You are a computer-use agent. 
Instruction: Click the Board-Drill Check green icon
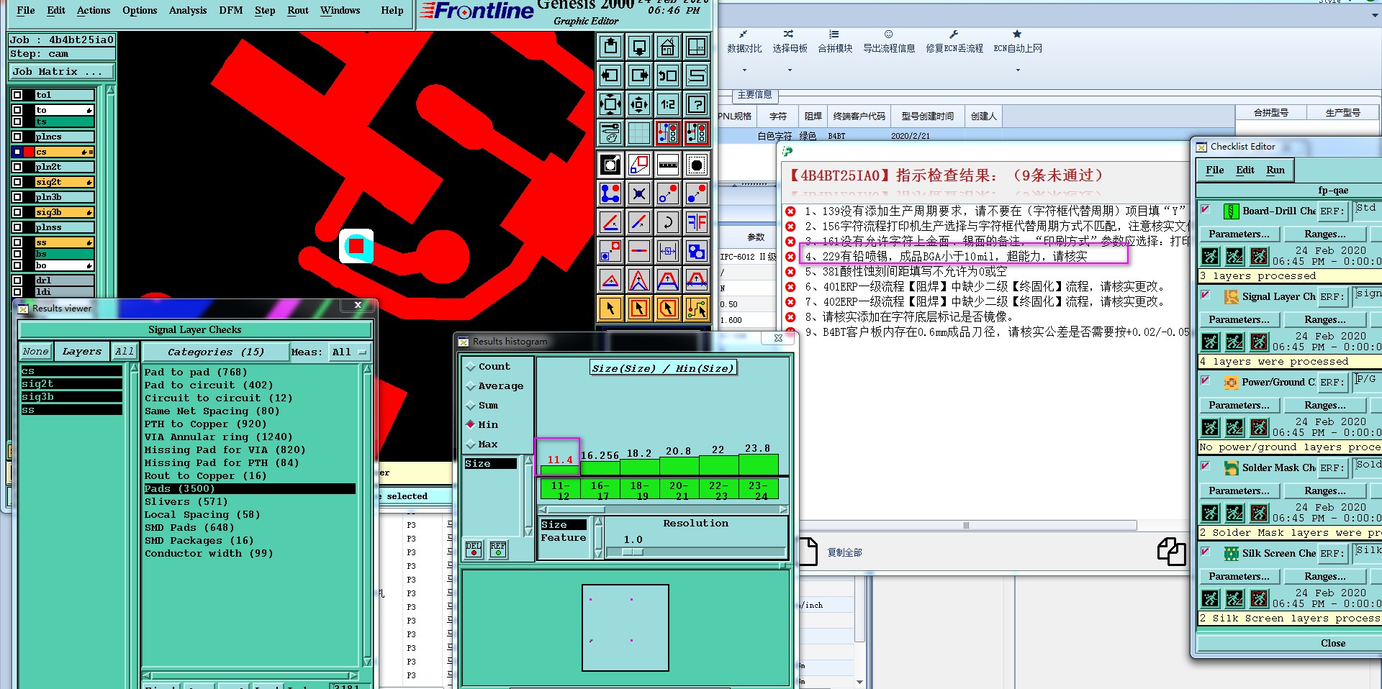click(1231, 211)
